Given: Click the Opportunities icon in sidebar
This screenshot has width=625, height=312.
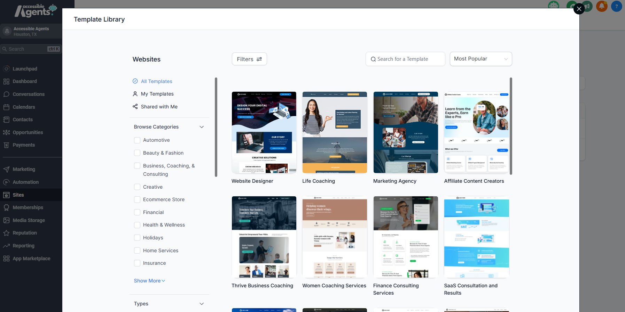Looking at the screenshot, I should pyautogui.click(x=6, y=132).
